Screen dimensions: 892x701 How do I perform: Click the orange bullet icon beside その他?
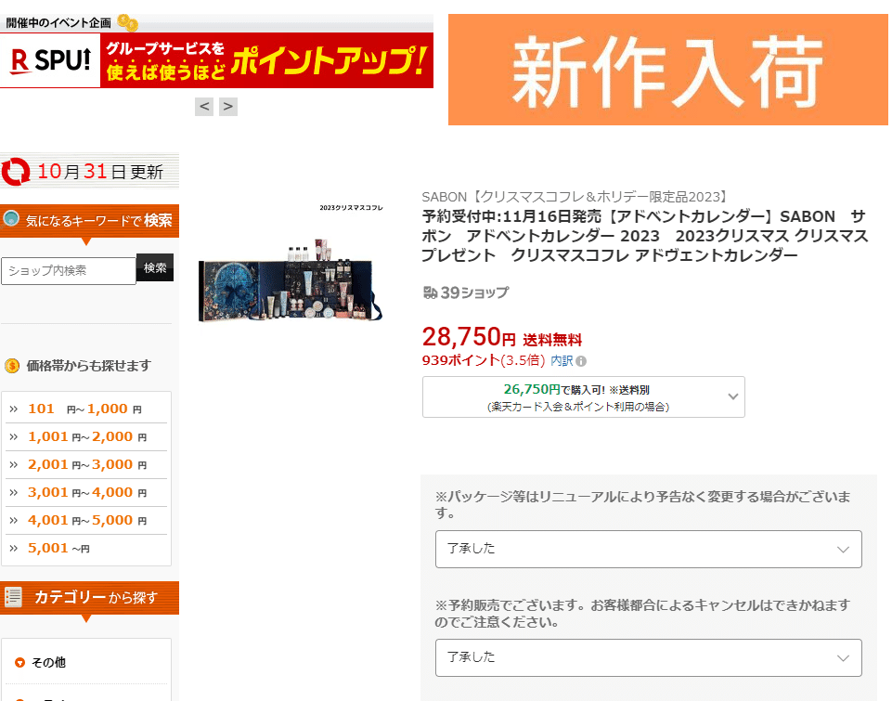click(x=19, y=662)
